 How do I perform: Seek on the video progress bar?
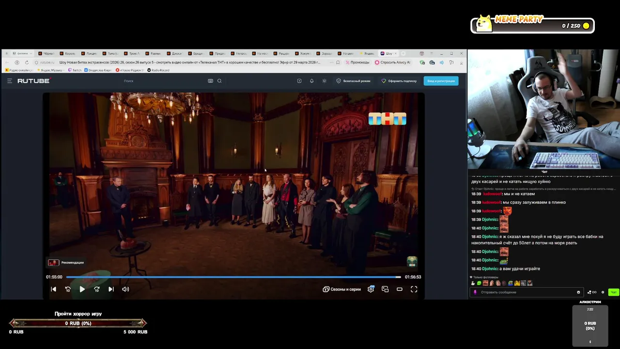[x=233, y=277]
